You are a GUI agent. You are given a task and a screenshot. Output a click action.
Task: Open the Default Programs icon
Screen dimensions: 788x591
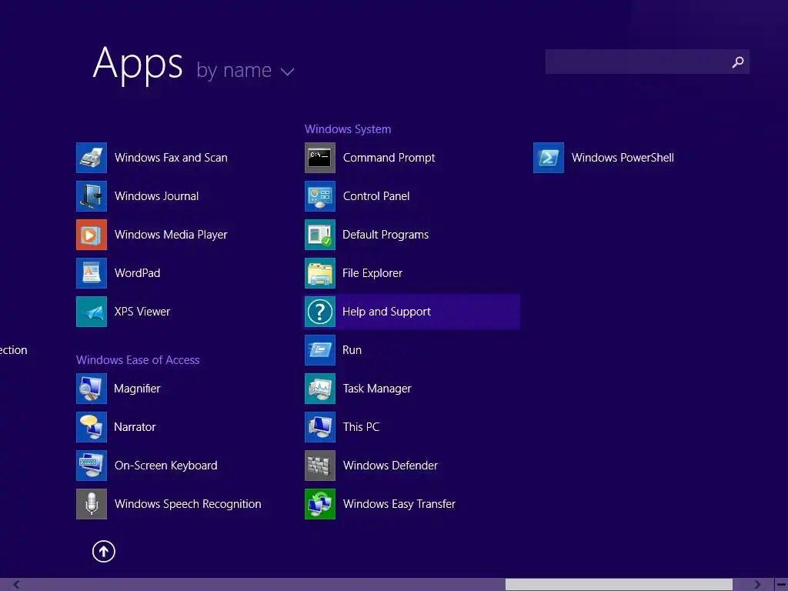pos(320,235)
